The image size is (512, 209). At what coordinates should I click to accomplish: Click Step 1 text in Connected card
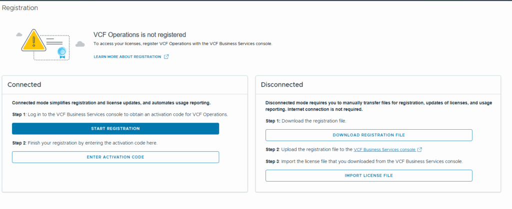[120, 115]
